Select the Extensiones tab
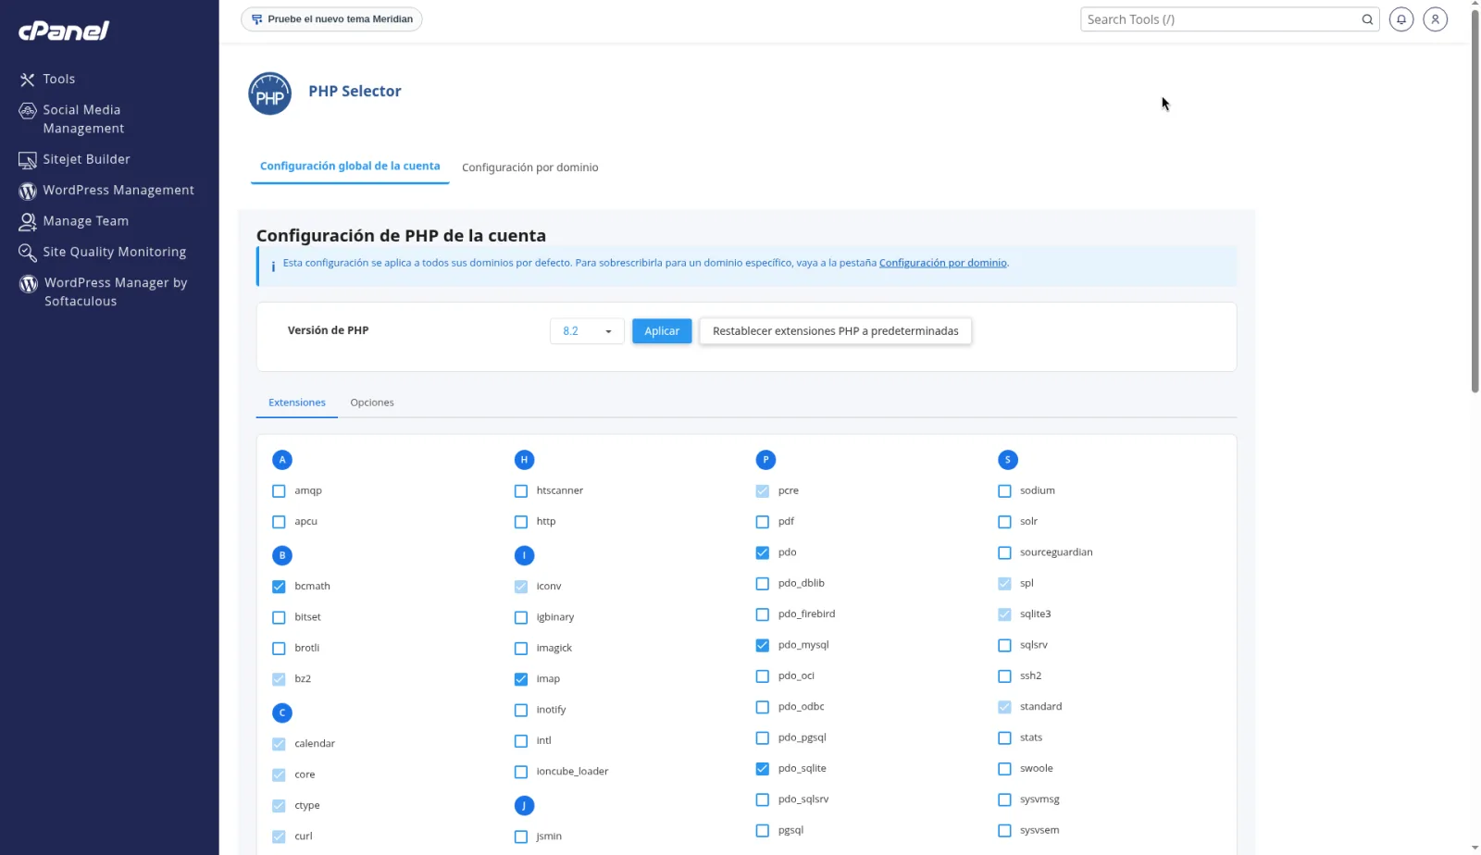 point(297,403)
